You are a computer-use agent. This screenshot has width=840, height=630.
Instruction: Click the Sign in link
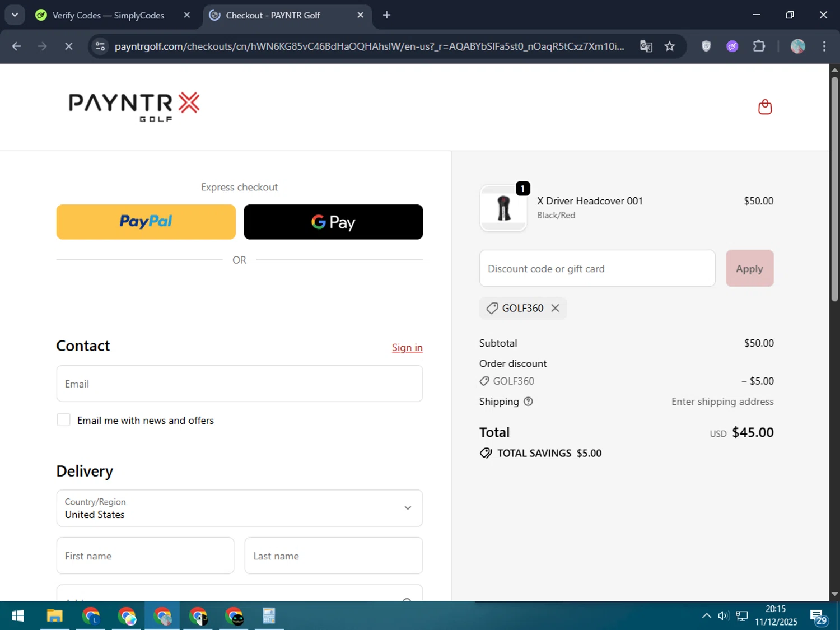tap(407, 348)
